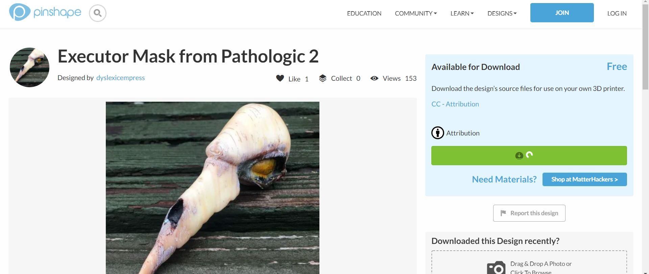
Task: Click the Collect stack icon
Action: pos(322,78)
